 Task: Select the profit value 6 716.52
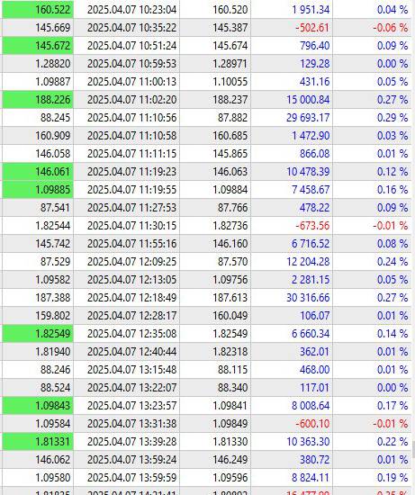311,243
